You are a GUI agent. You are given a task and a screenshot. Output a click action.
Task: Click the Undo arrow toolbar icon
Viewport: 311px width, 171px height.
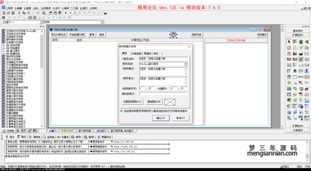[38, 13]
